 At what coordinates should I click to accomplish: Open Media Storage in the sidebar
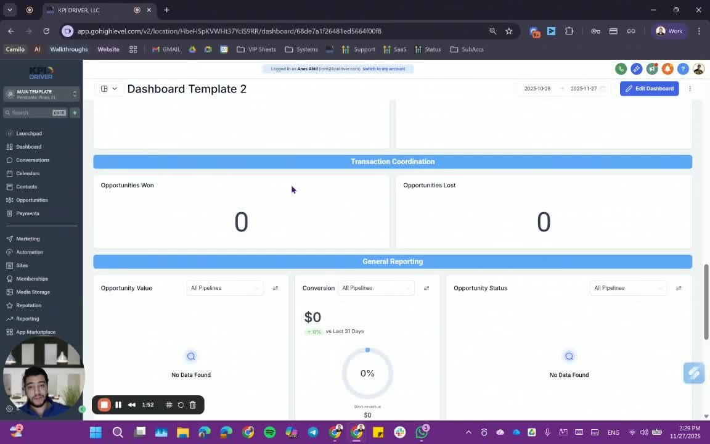pos(33,292)
